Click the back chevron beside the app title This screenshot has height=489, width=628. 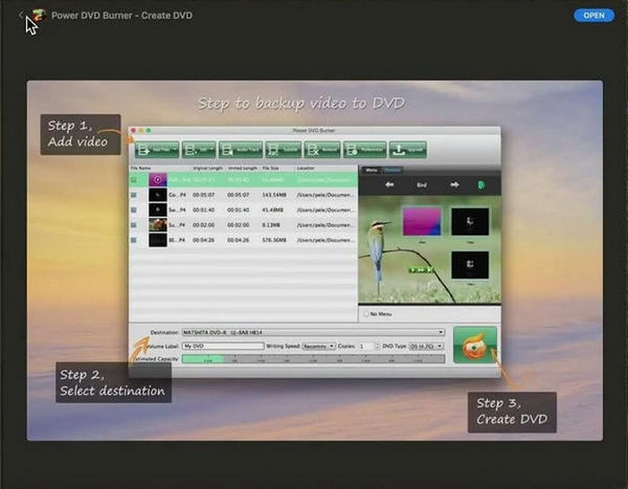pyautogui.click(x=21, y=15)
